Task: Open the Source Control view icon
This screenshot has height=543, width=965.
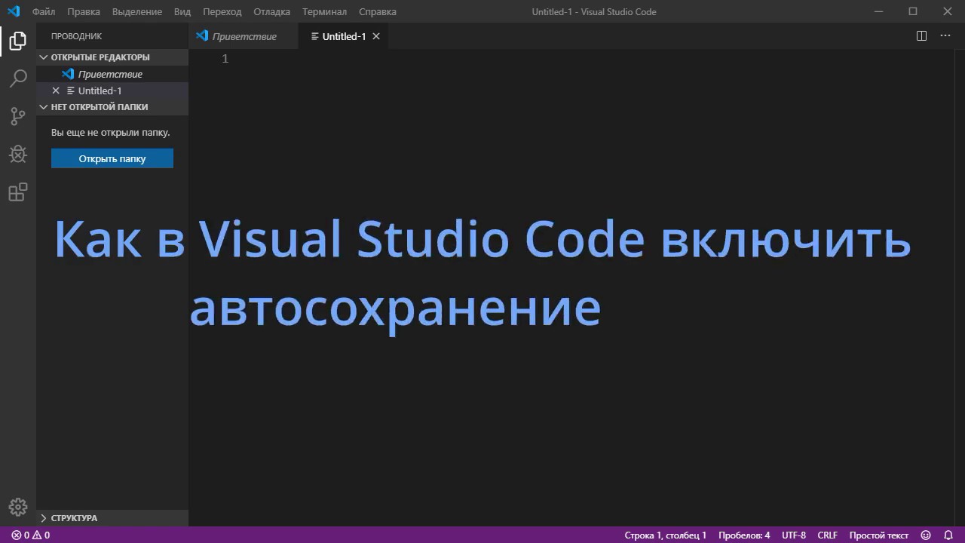Action: [x=18, y=116]
